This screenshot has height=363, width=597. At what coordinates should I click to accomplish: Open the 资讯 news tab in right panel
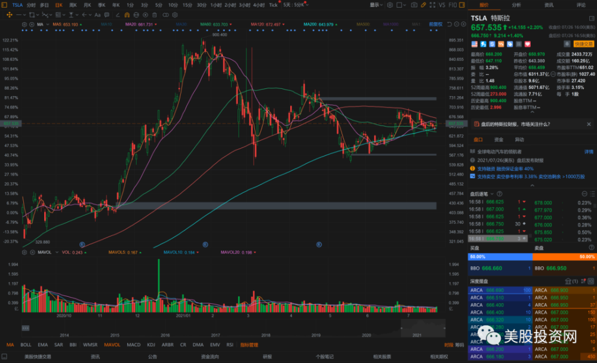(x=549, y=5)
